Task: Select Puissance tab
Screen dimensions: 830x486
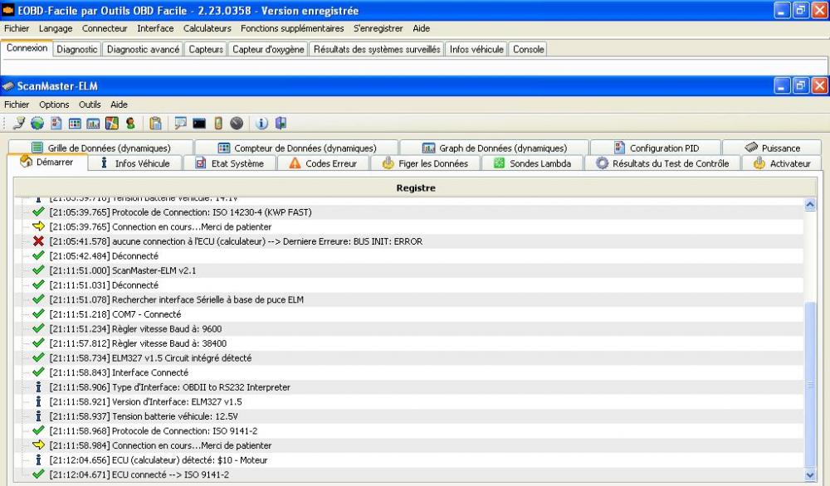Action: [x=772, y=148]
